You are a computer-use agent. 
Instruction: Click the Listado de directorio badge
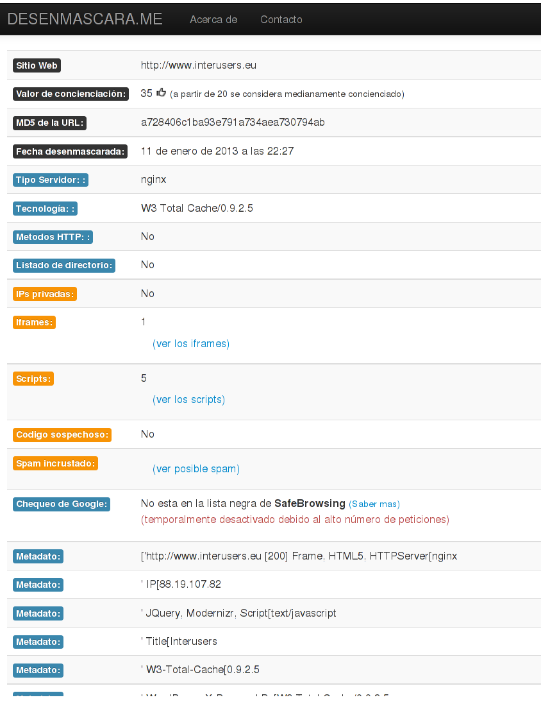pos(64,266)
